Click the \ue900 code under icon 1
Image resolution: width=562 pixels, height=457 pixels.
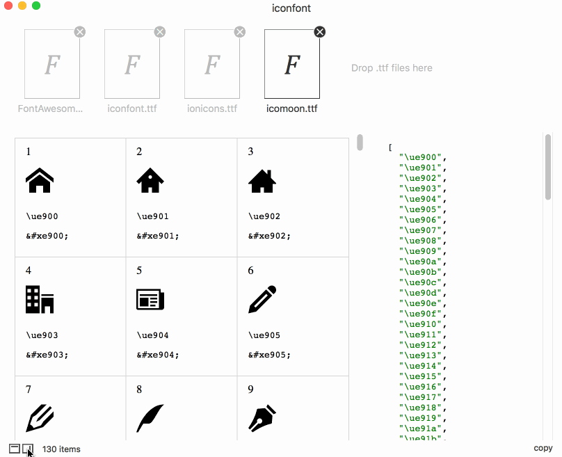[x=42, y=216]
